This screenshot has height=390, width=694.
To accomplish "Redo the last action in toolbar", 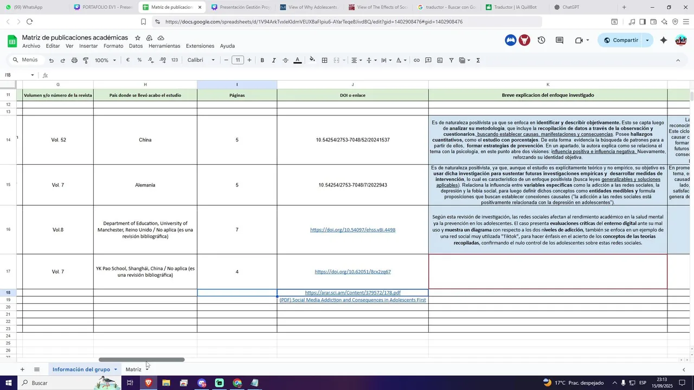I will pos(63,60).
